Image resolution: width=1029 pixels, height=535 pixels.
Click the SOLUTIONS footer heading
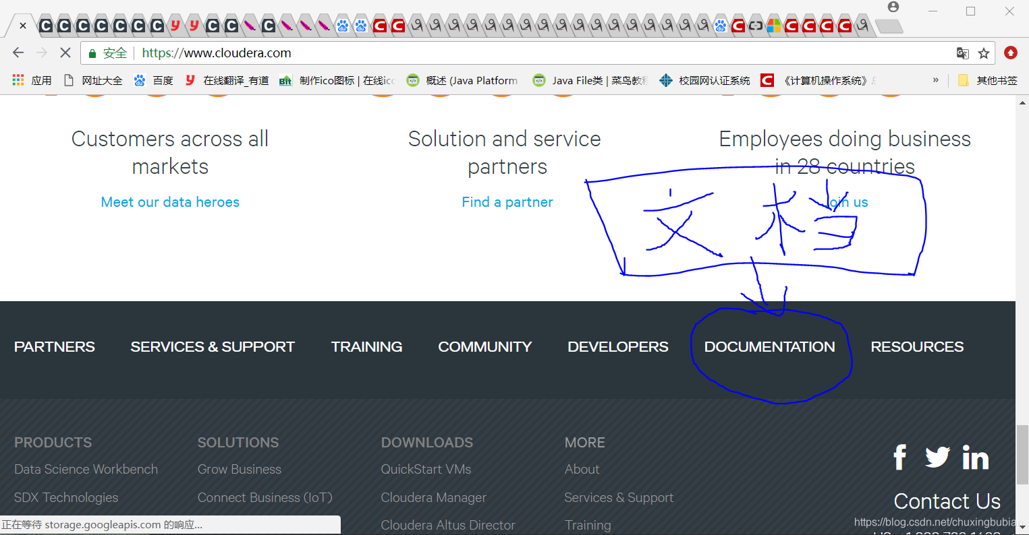pos(238,443)
